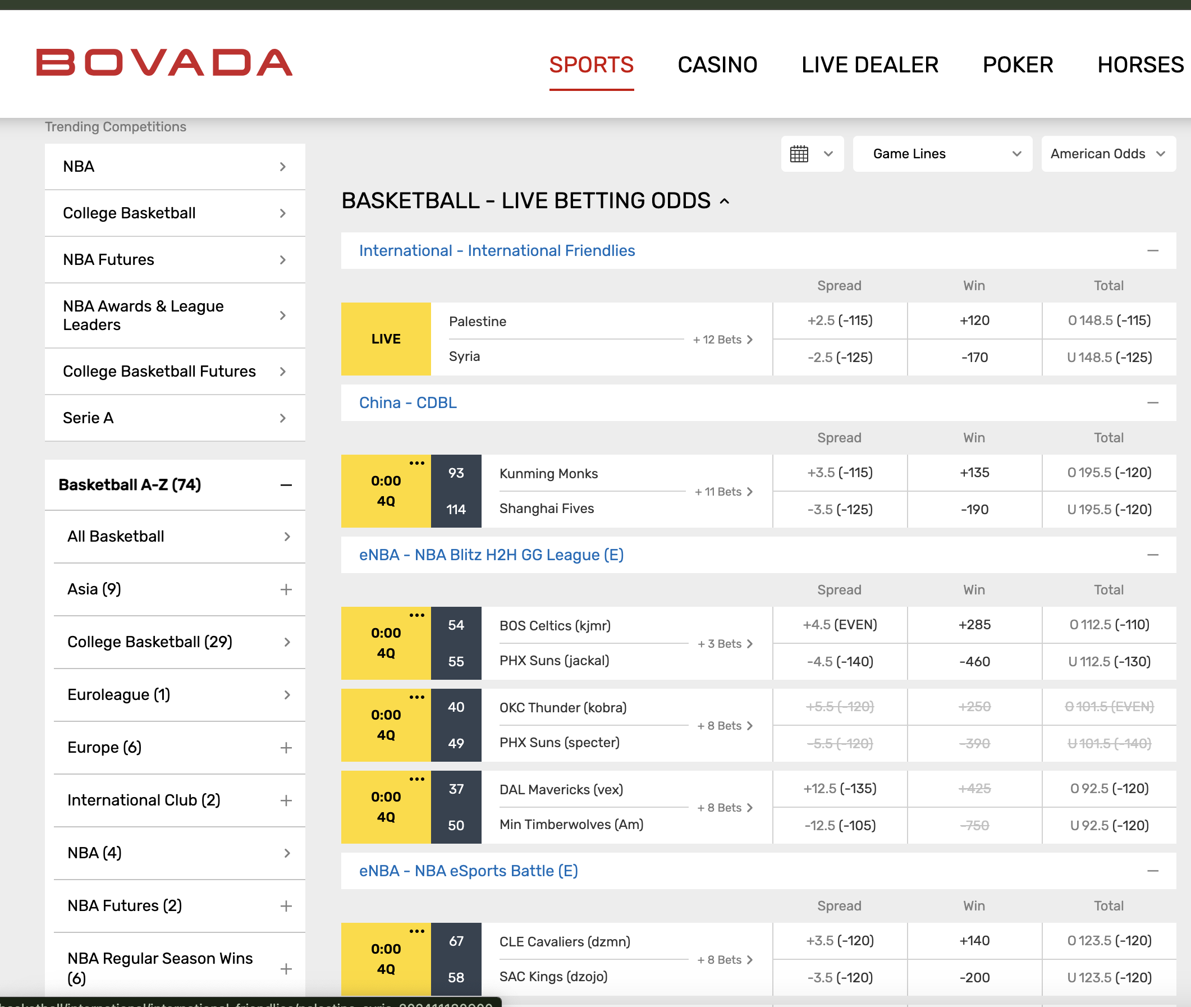
Task: Open the Poker tab
Action: [x=1017, y=65]
